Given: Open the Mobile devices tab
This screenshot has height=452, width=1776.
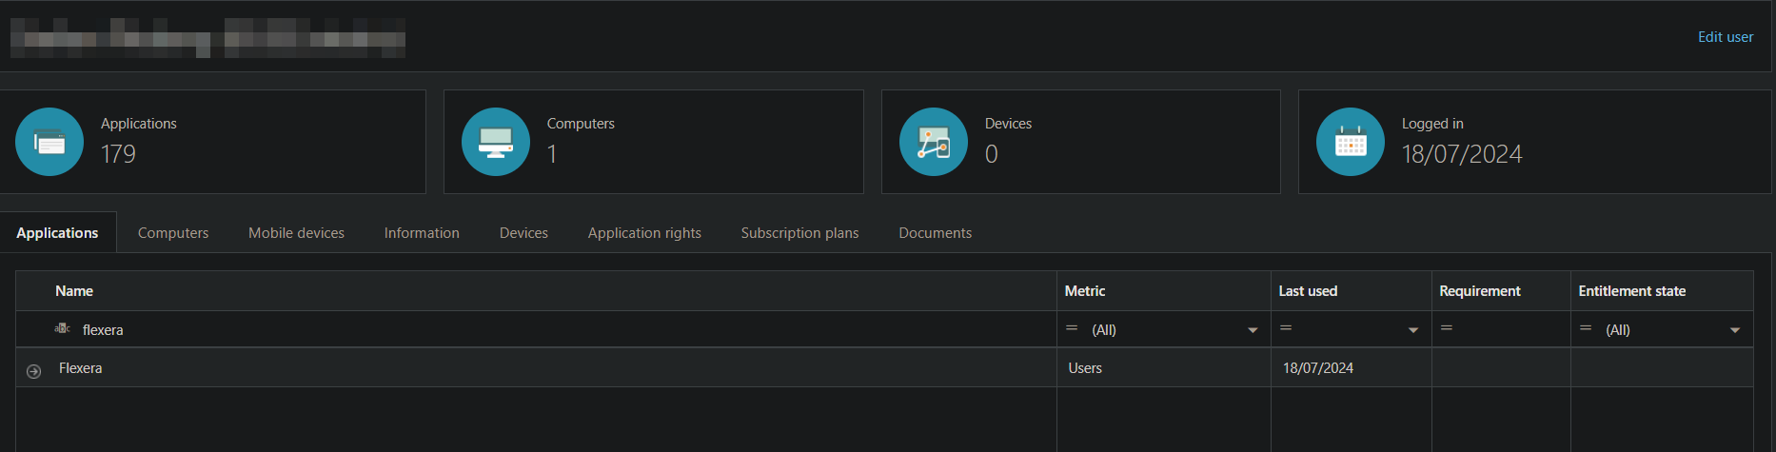Looking at the screenshot, I should [x=296, y=232].
